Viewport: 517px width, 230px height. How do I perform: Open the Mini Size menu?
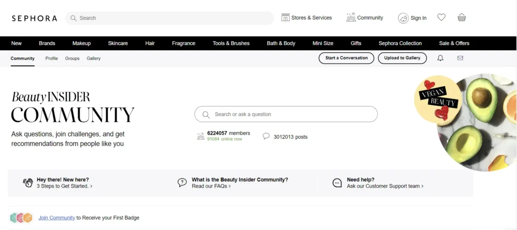pyautogui.click(x=323, y=43)
